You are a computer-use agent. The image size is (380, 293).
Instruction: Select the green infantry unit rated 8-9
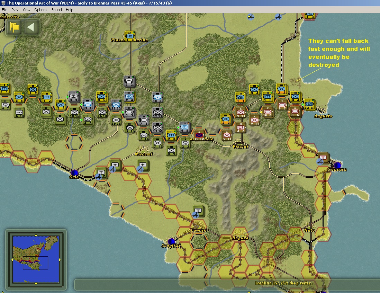click(x=172, y=151)
